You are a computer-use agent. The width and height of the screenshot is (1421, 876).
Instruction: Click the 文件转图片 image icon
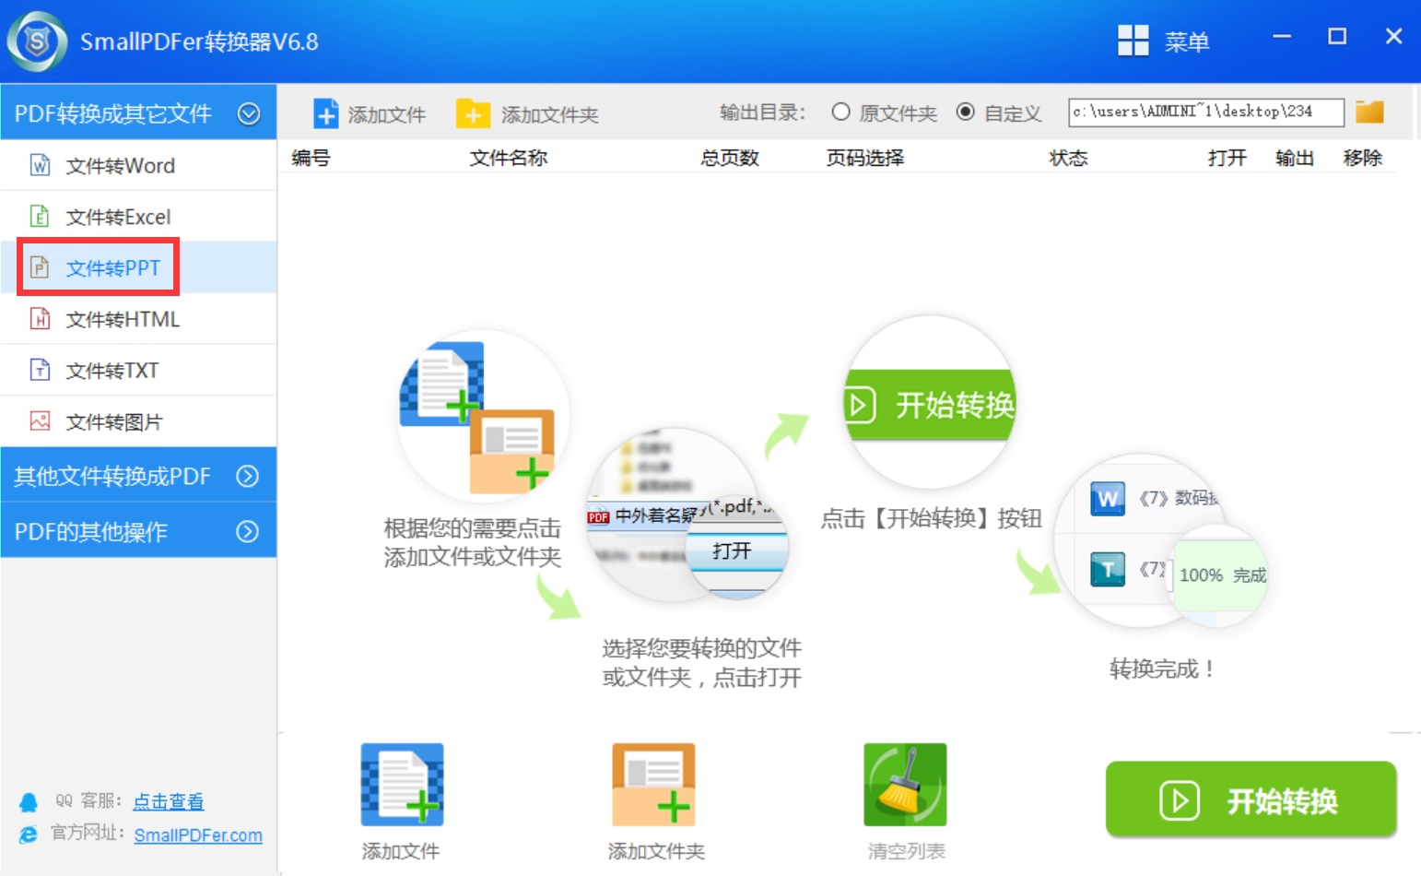(x=40, y=421)
